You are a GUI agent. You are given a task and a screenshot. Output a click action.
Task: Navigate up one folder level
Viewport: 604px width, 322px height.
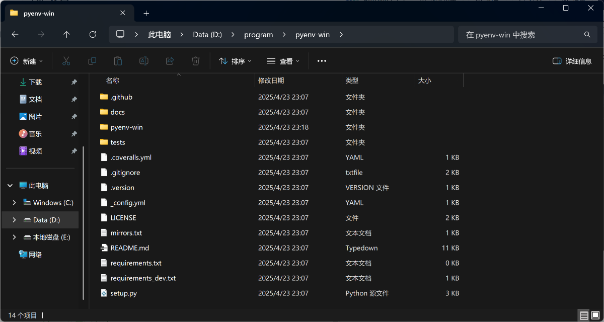[x=66, y=35]
